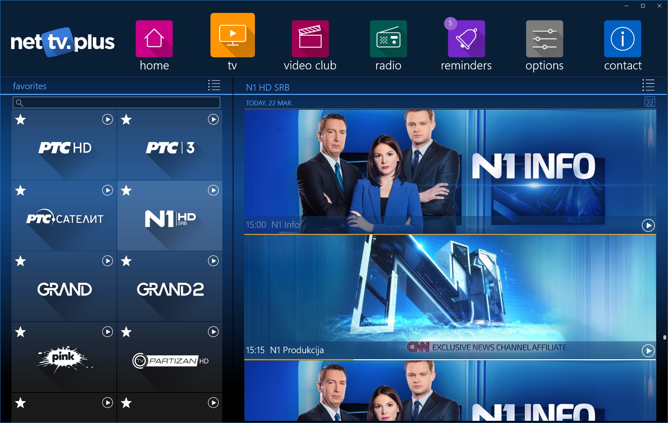Click the TODAY, 22 MAR date label
This screenshot has width=668, height=423.
coord(269,103)
